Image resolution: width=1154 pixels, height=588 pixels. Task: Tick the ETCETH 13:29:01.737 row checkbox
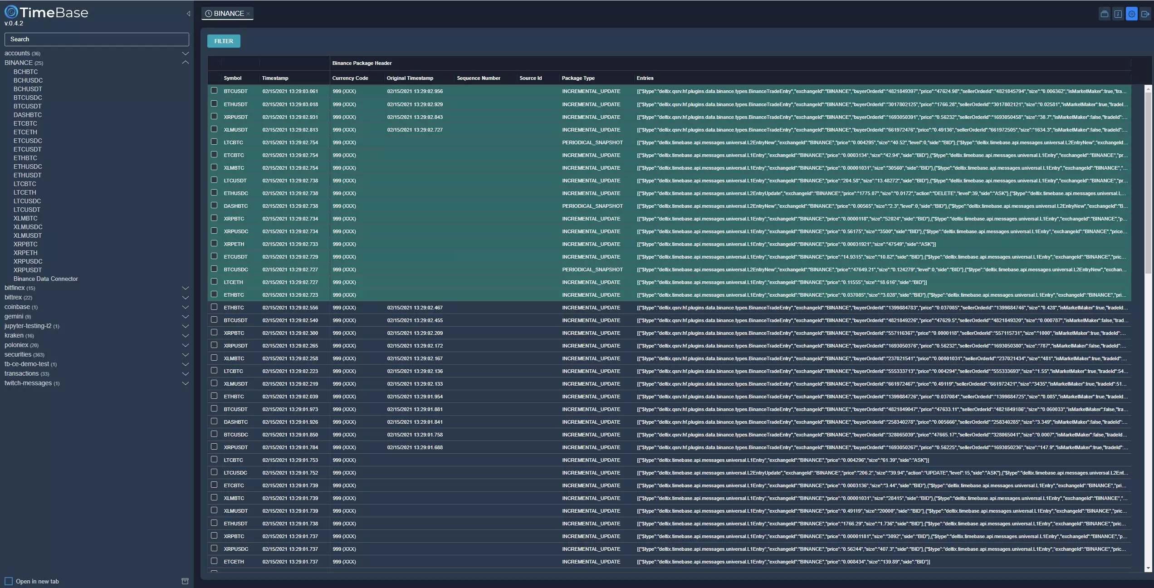(214, 561)
